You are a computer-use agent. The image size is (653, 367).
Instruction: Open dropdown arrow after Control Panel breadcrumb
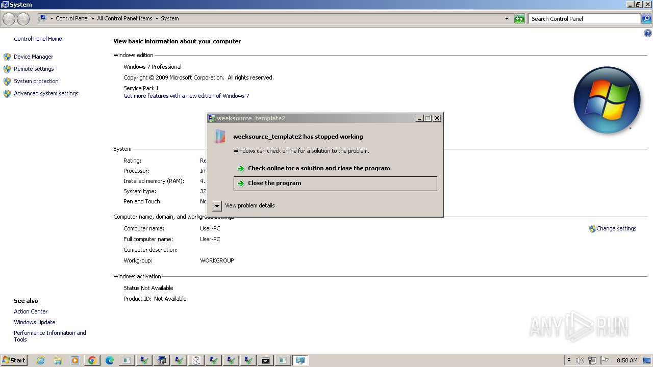point(93,18)
